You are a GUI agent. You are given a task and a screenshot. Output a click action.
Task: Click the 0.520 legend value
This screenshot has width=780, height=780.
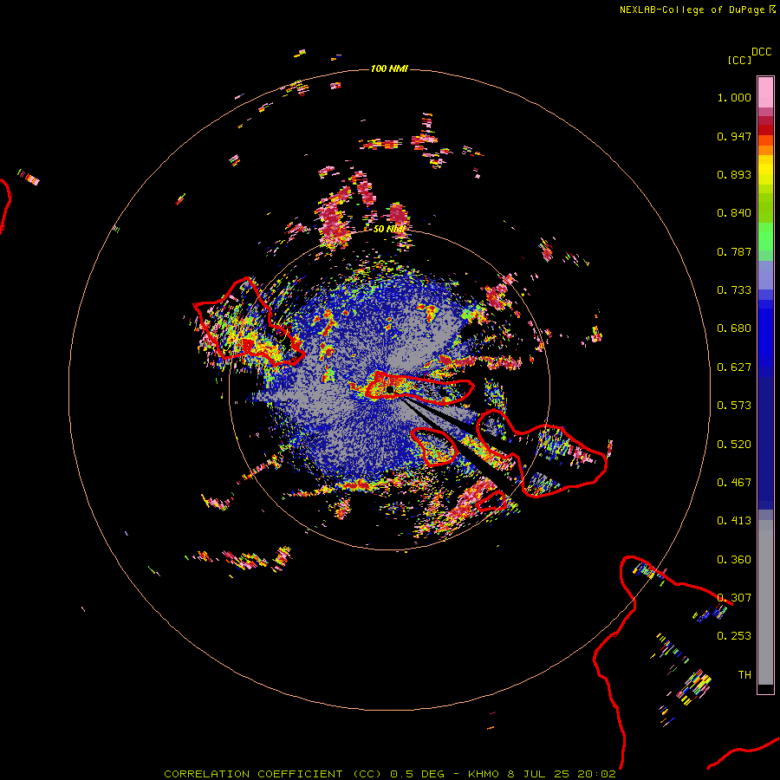(734, 445)
